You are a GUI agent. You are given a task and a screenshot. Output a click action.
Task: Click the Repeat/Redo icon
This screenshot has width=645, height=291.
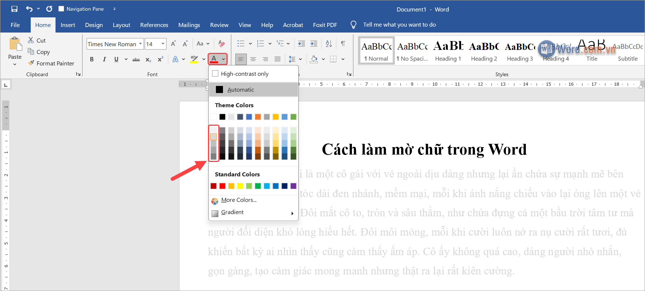[49, 9]
